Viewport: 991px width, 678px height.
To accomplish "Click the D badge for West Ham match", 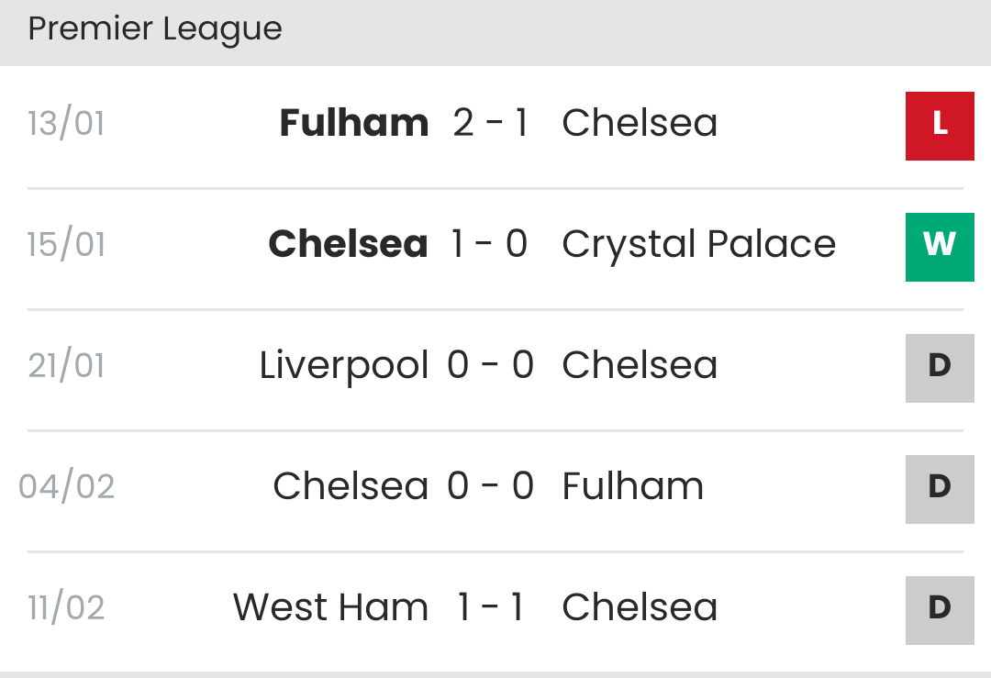I will [939, 610].
